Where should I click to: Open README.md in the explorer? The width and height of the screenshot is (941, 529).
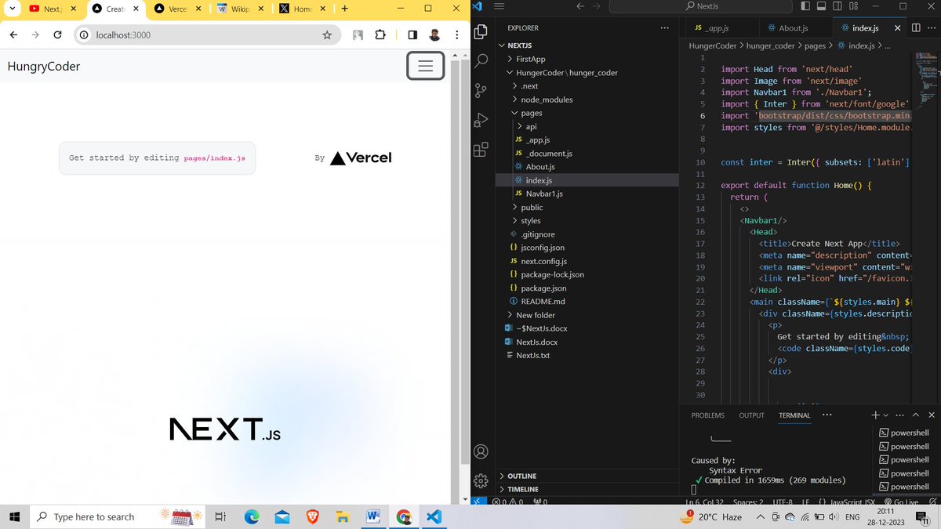(543, 301)
